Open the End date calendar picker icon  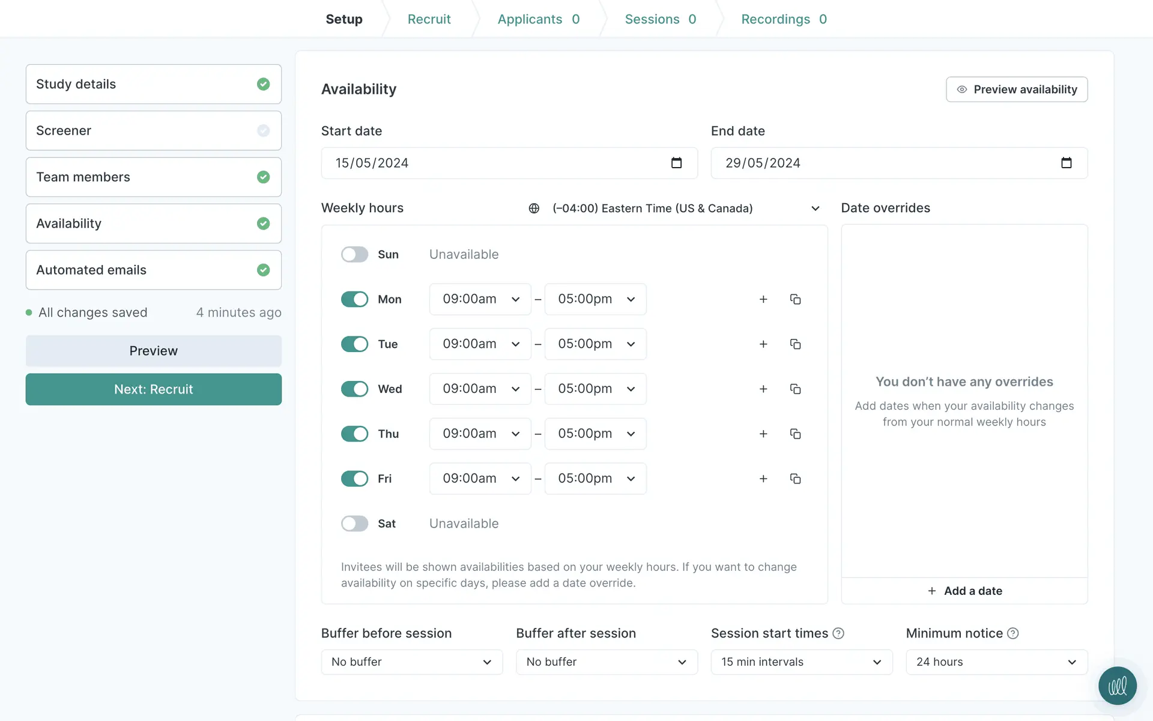1066,163
